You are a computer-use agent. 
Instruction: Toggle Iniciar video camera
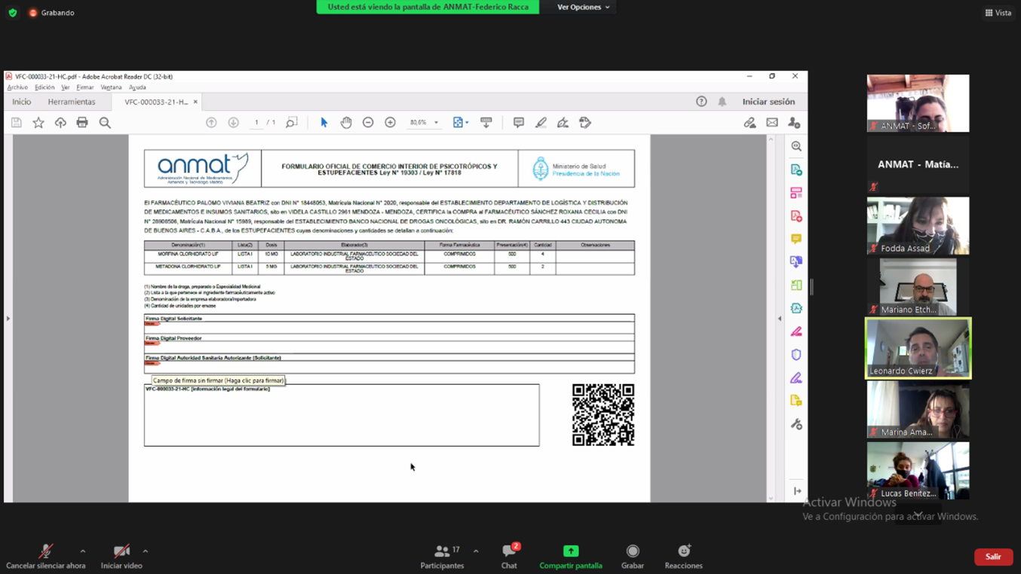click(x=121, y=557)
